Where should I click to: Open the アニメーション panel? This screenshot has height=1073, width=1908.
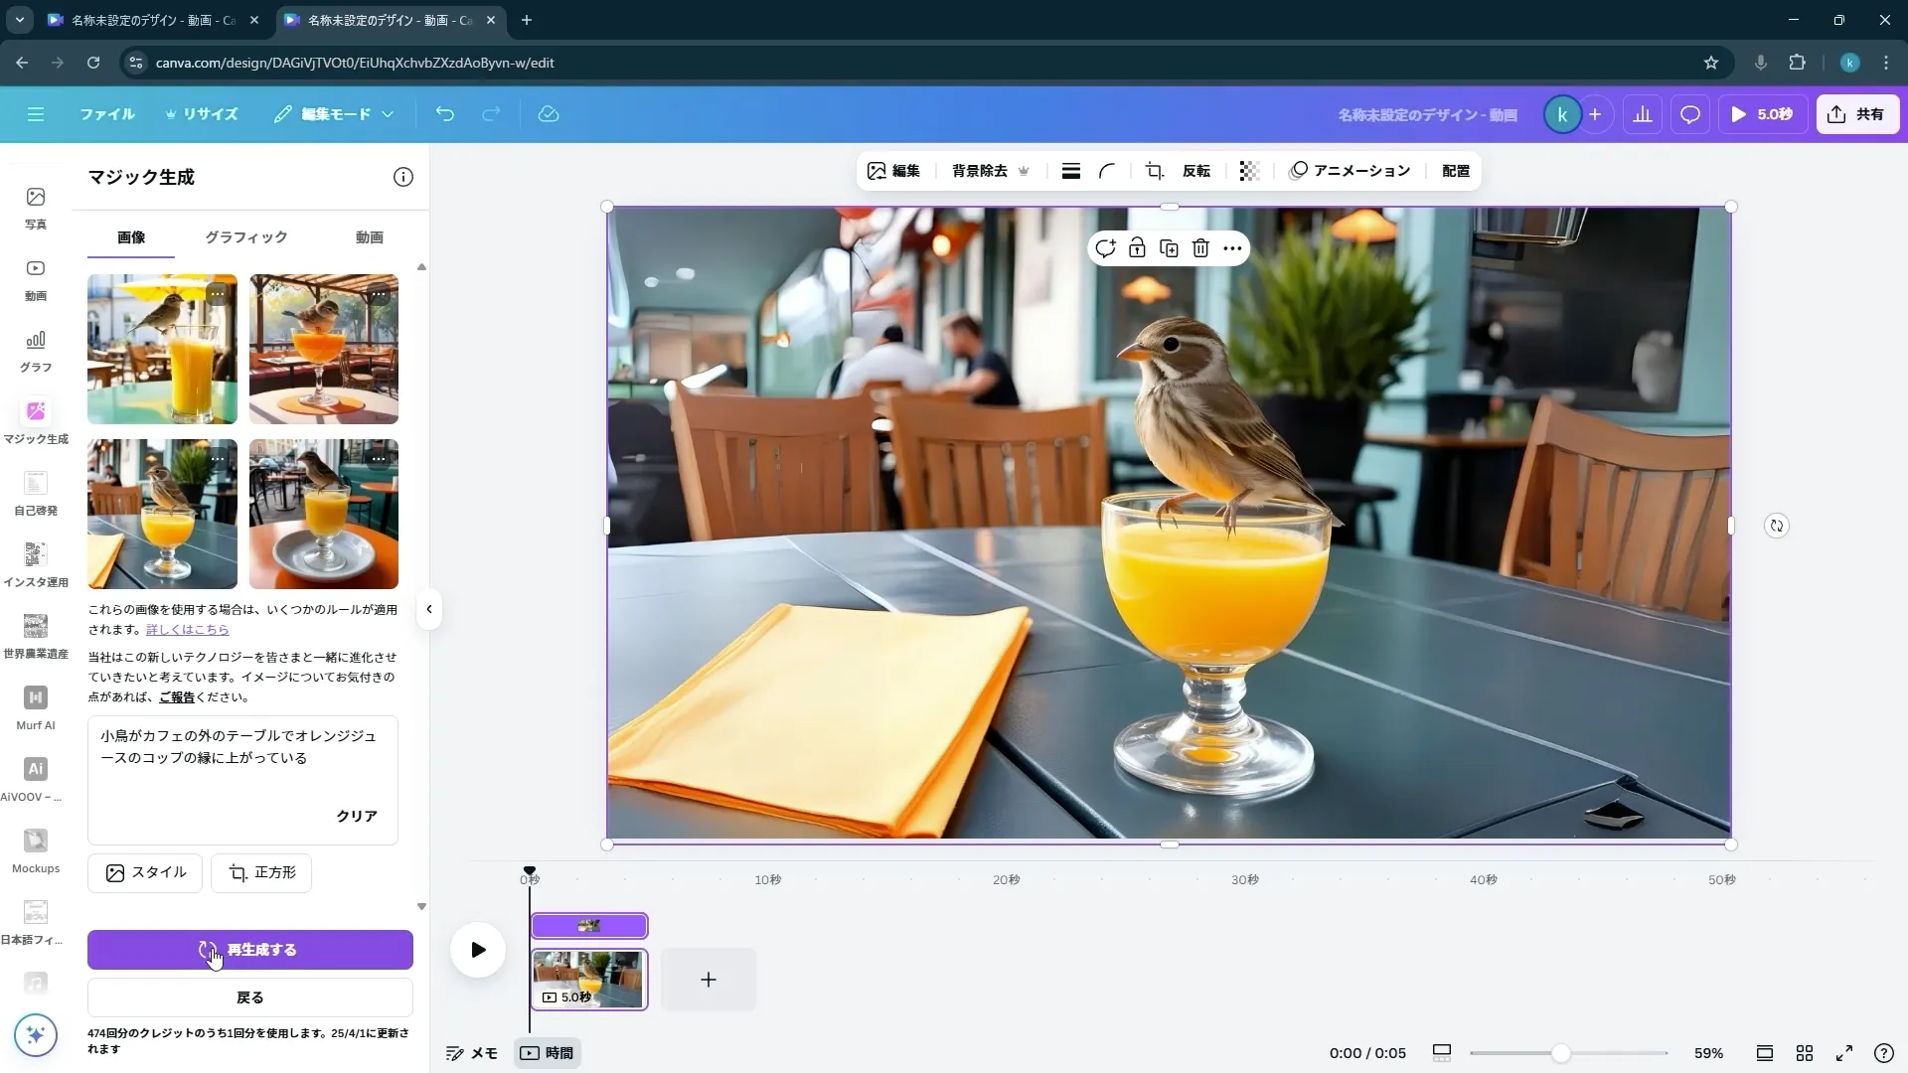click(1350, 170)
